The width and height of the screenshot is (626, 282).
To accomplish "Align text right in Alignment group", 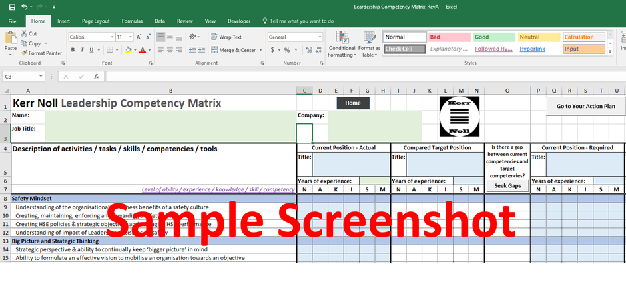I will point(179,50).
